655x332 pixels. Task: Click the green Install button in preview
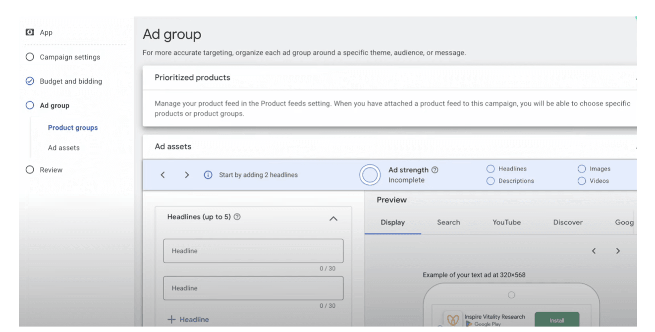(x=556, y=320)
